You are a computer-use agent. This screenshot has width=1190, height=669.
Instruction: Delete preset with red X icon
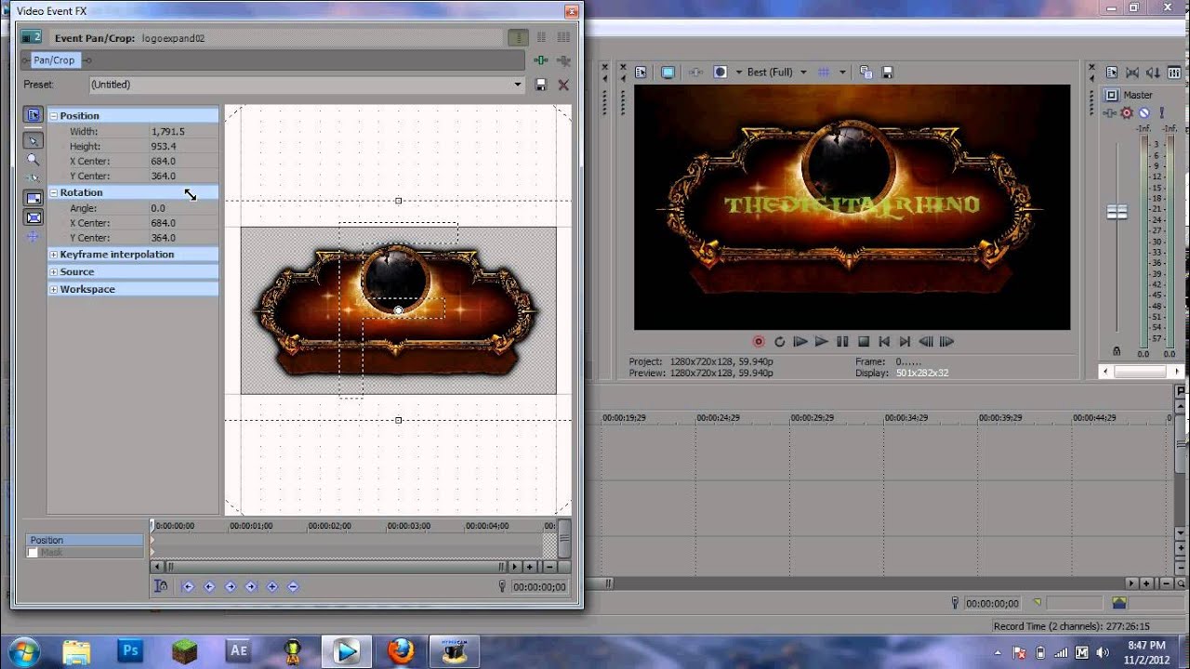[563, 85]
